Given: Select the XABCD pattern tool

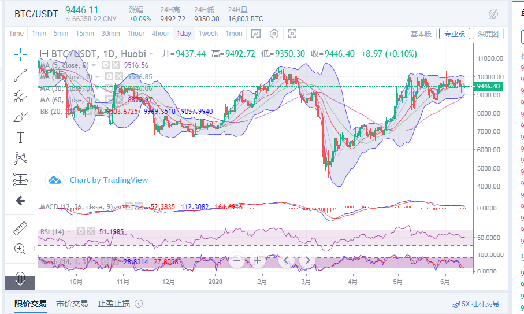Looking at the screenshot, I should 20,158.
